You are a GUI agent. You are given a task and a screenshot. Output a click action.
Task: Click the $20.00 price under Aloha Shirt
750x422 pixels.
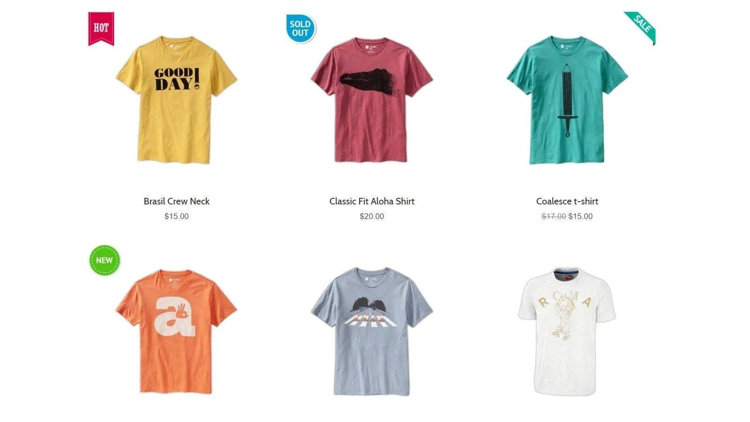point(372,216)
